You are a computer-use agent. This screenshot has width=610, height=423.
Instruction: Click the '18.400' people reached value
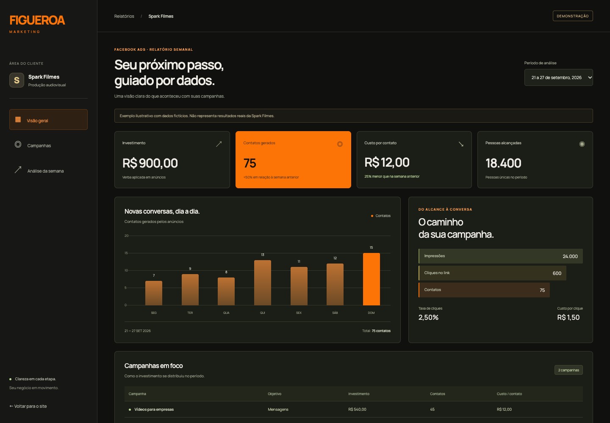pos(503,163)
